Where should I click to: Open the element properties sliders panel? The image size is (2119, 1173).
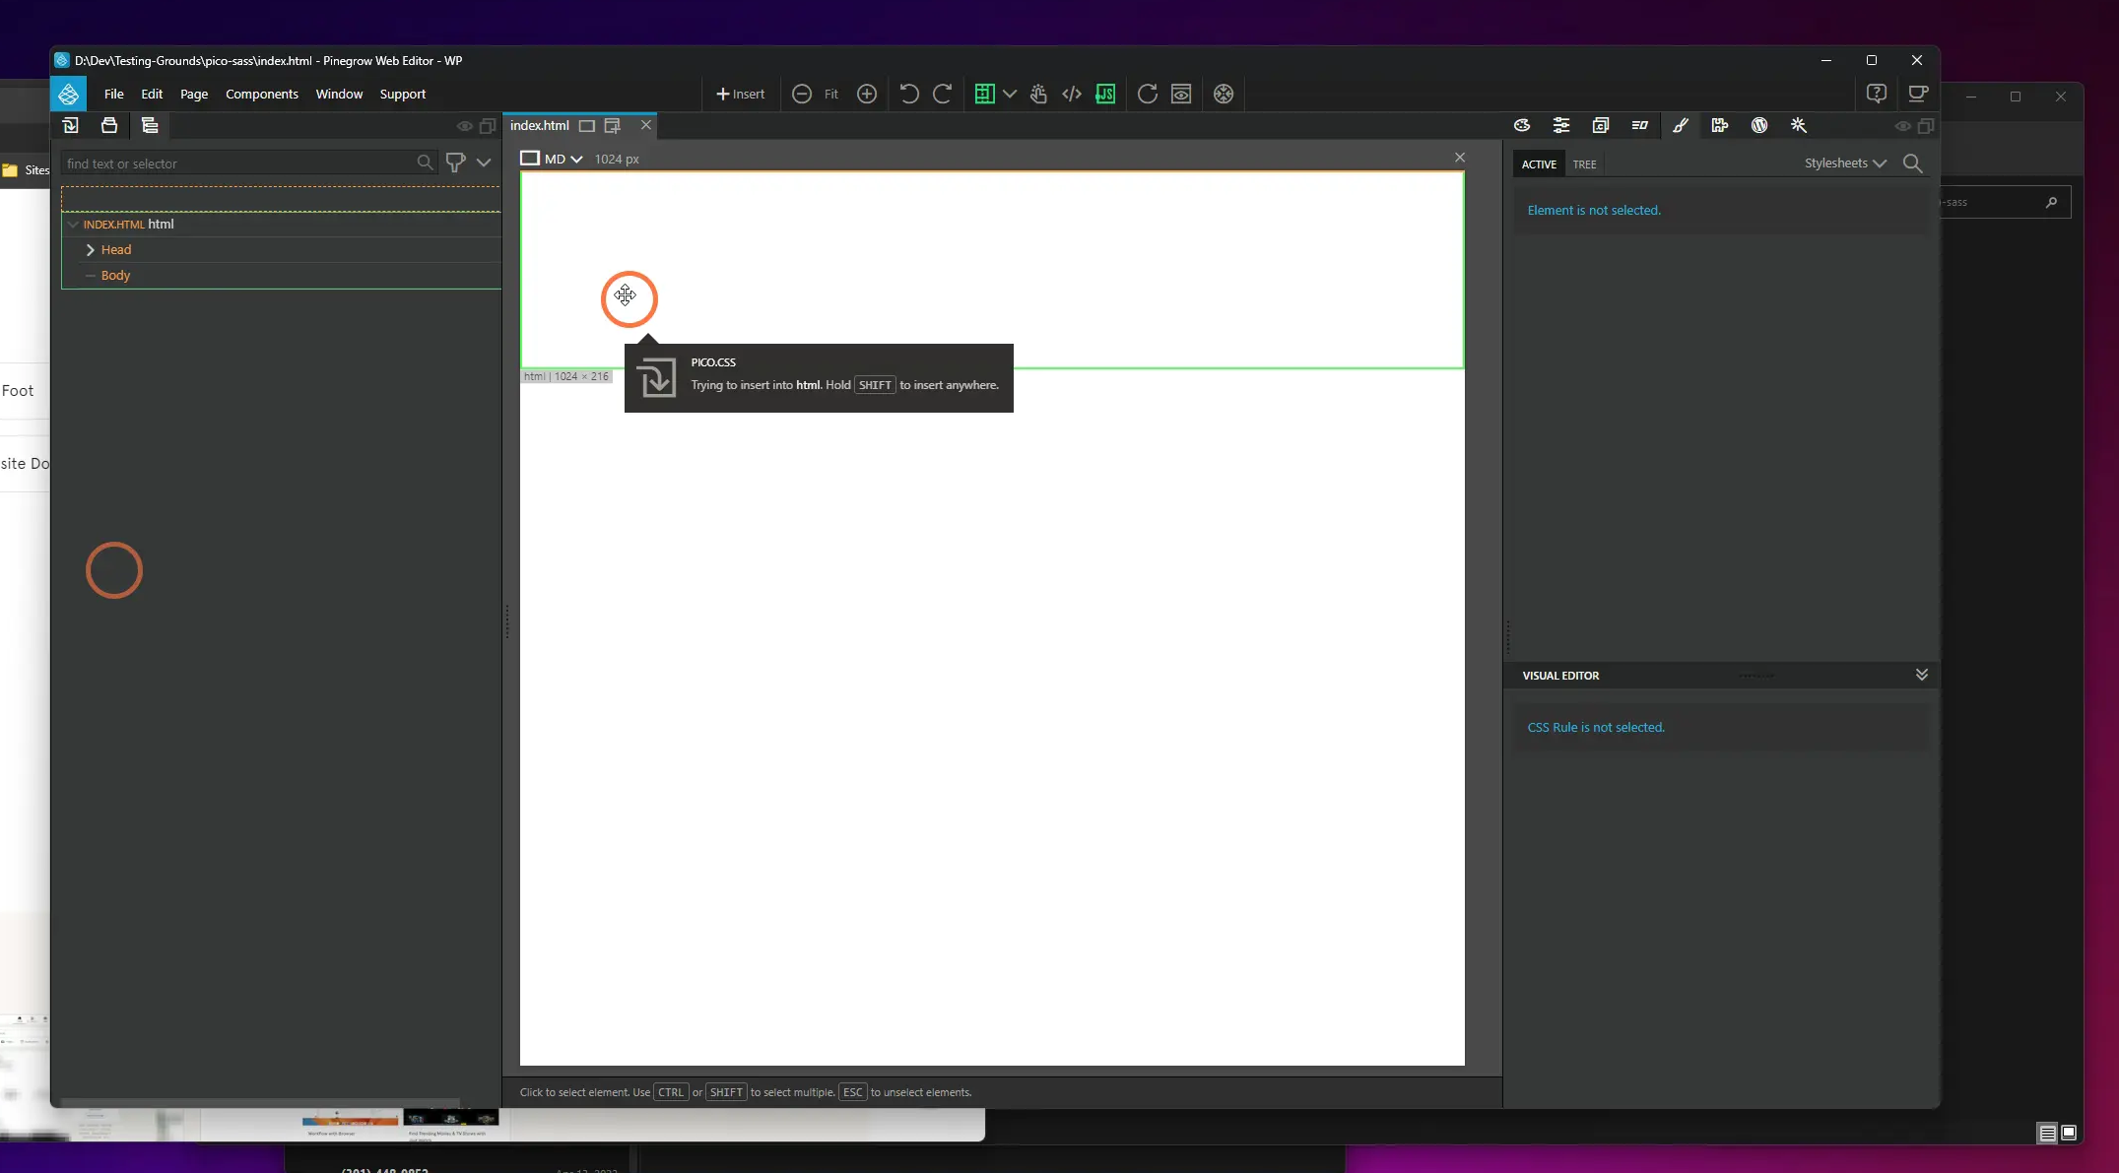click(x=1561, y=125)
